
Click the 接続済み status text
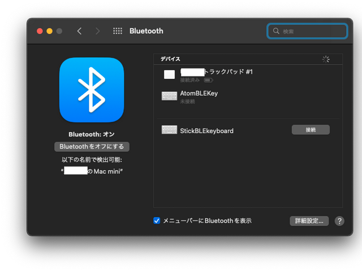click(190, 80)
